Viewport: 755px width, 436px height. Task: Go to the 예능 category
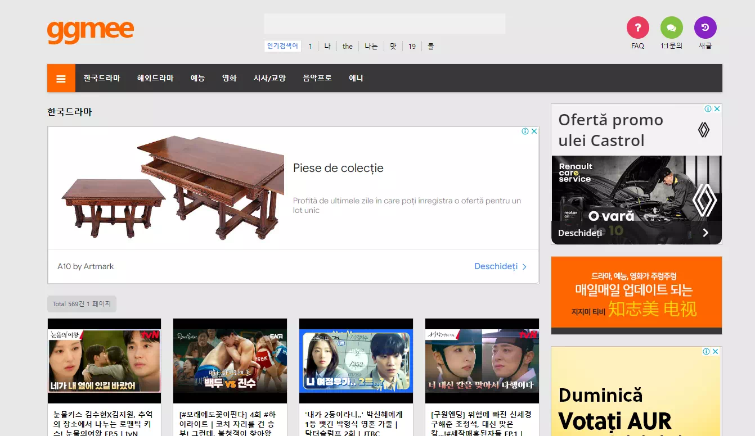click(197, 78)
